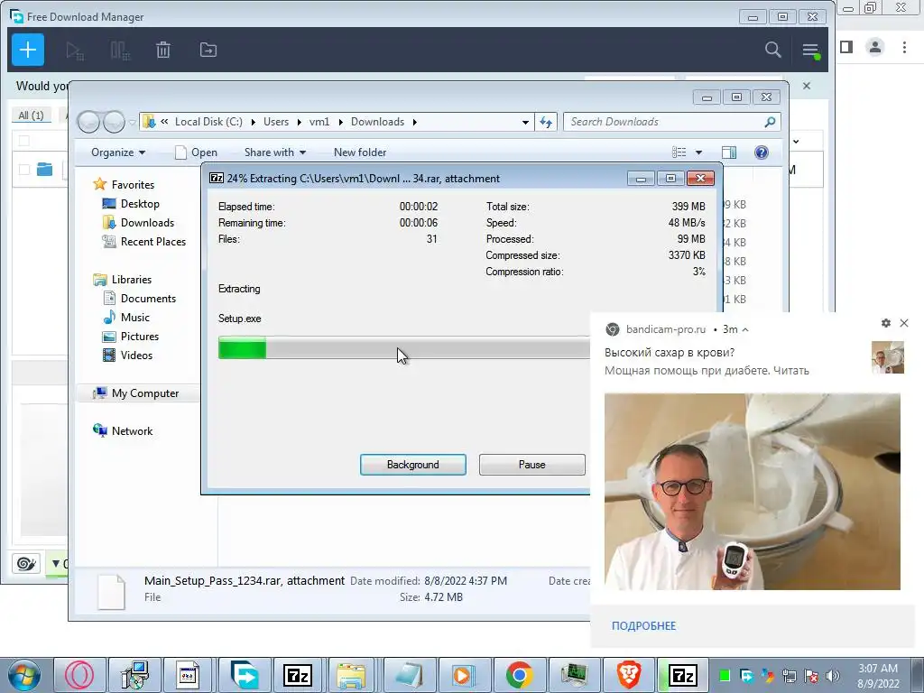The image size is (924, 693).
Task: Dismiss the 'Would you' banner with X
Action: (x=807, y=86)
